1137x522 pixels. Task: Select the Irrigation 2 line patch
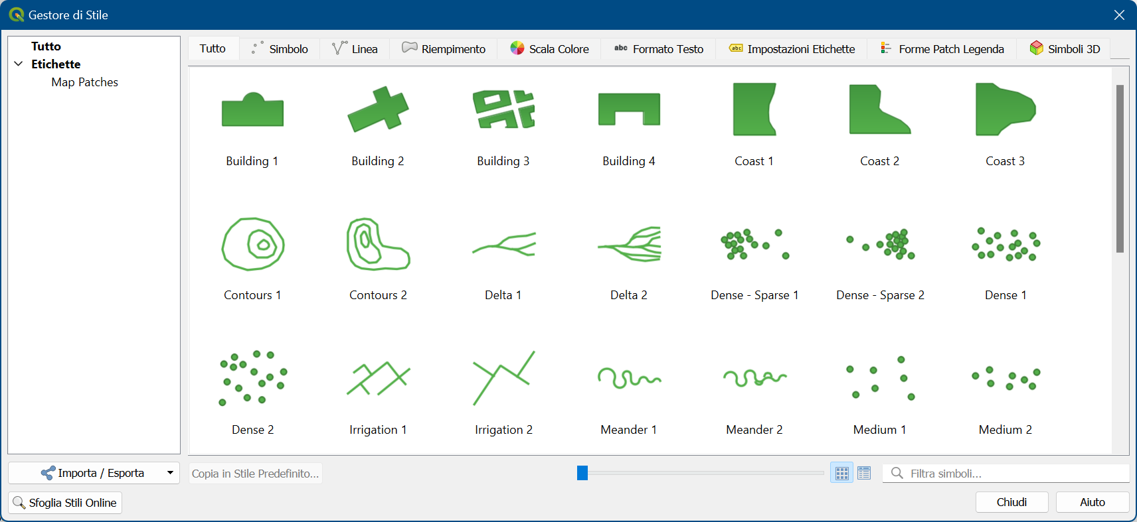pos(503,393)
